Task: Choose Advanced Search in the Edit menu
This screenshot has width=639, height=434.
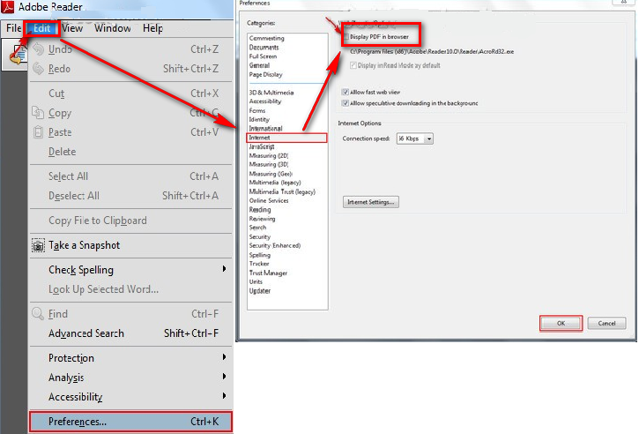Action: coord(130,333)
